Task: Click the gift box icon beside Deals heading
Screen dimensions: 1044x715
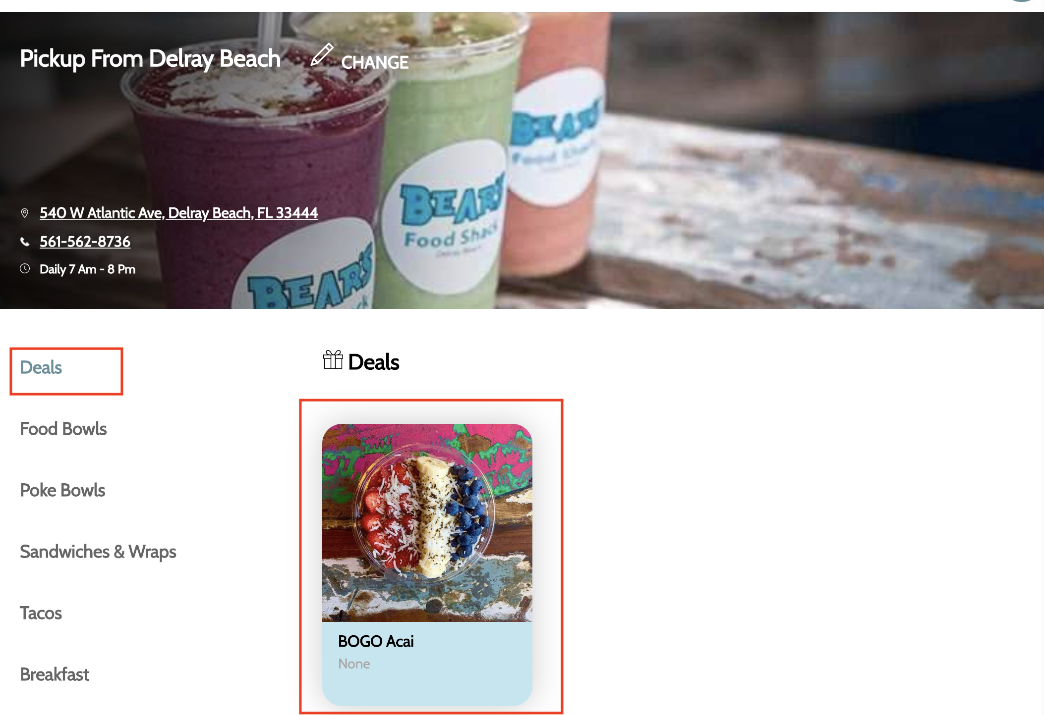Action: tap(333, 360)
